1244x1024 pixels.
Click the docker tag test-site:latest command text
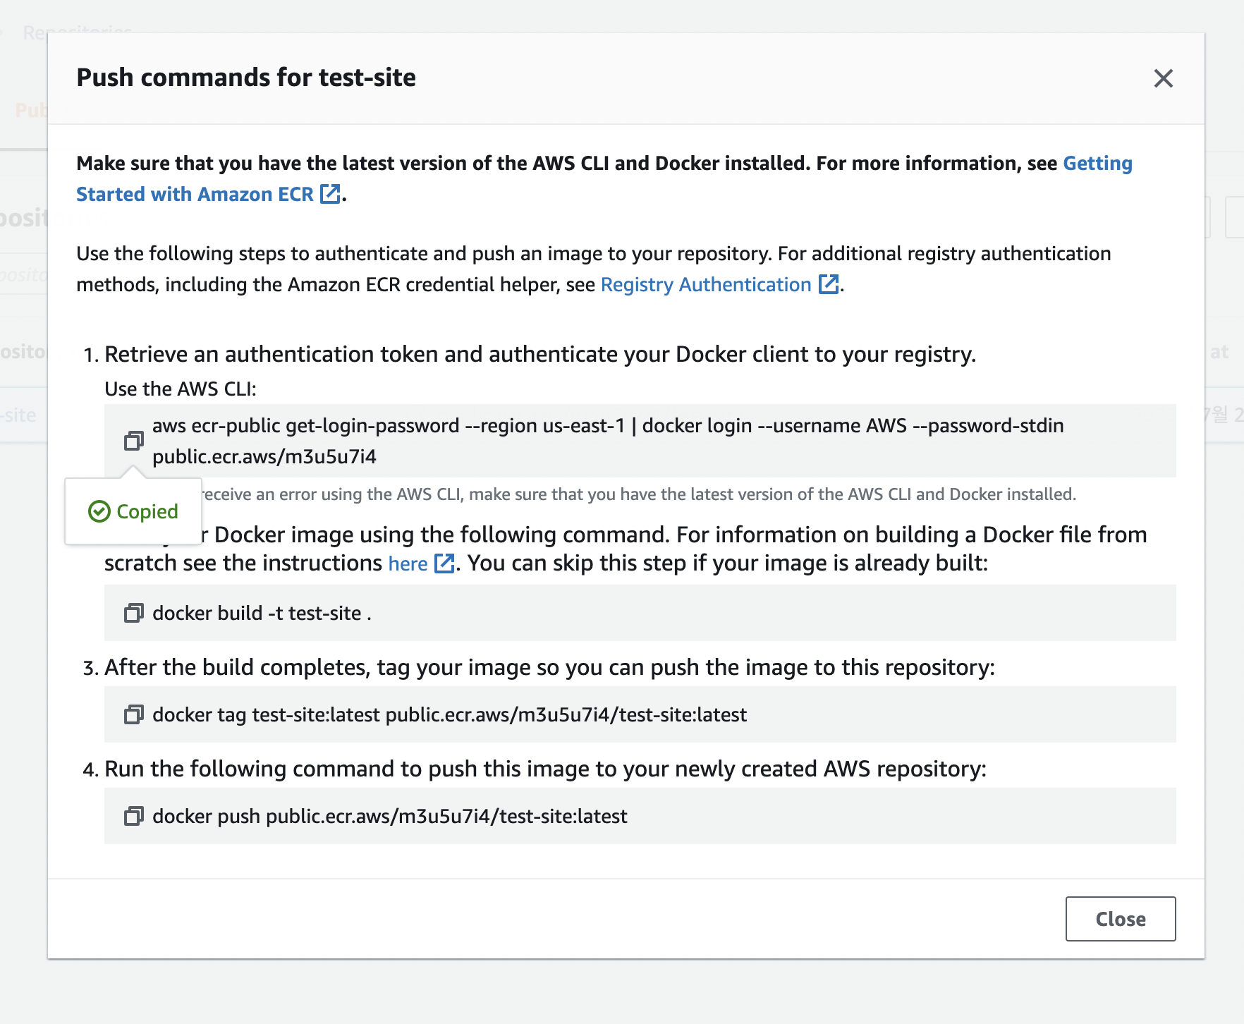coord(449,714)
